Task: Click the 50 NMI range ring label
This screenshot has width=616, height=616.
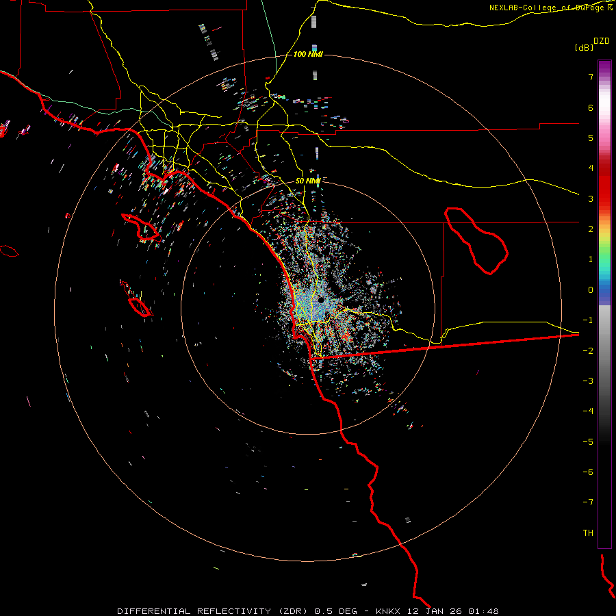Action: pyautogui.click(x=308, y=181)
